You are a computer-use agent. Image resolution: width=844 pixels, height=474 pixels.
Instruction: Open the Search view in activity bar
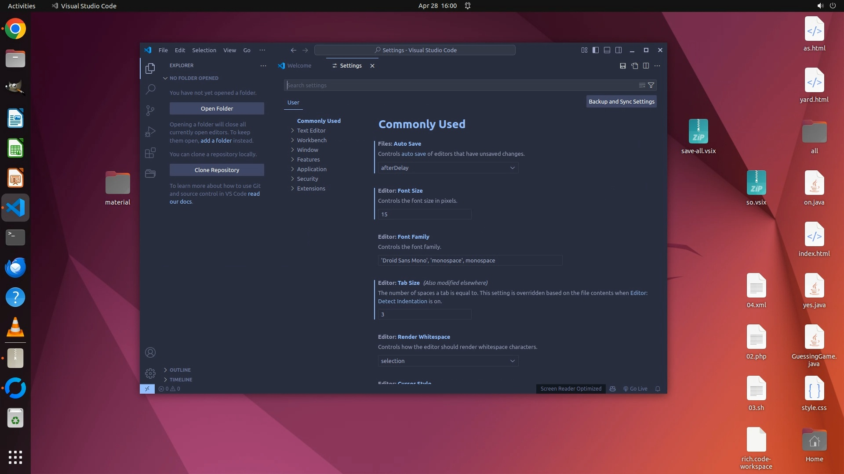pos(150,90)
